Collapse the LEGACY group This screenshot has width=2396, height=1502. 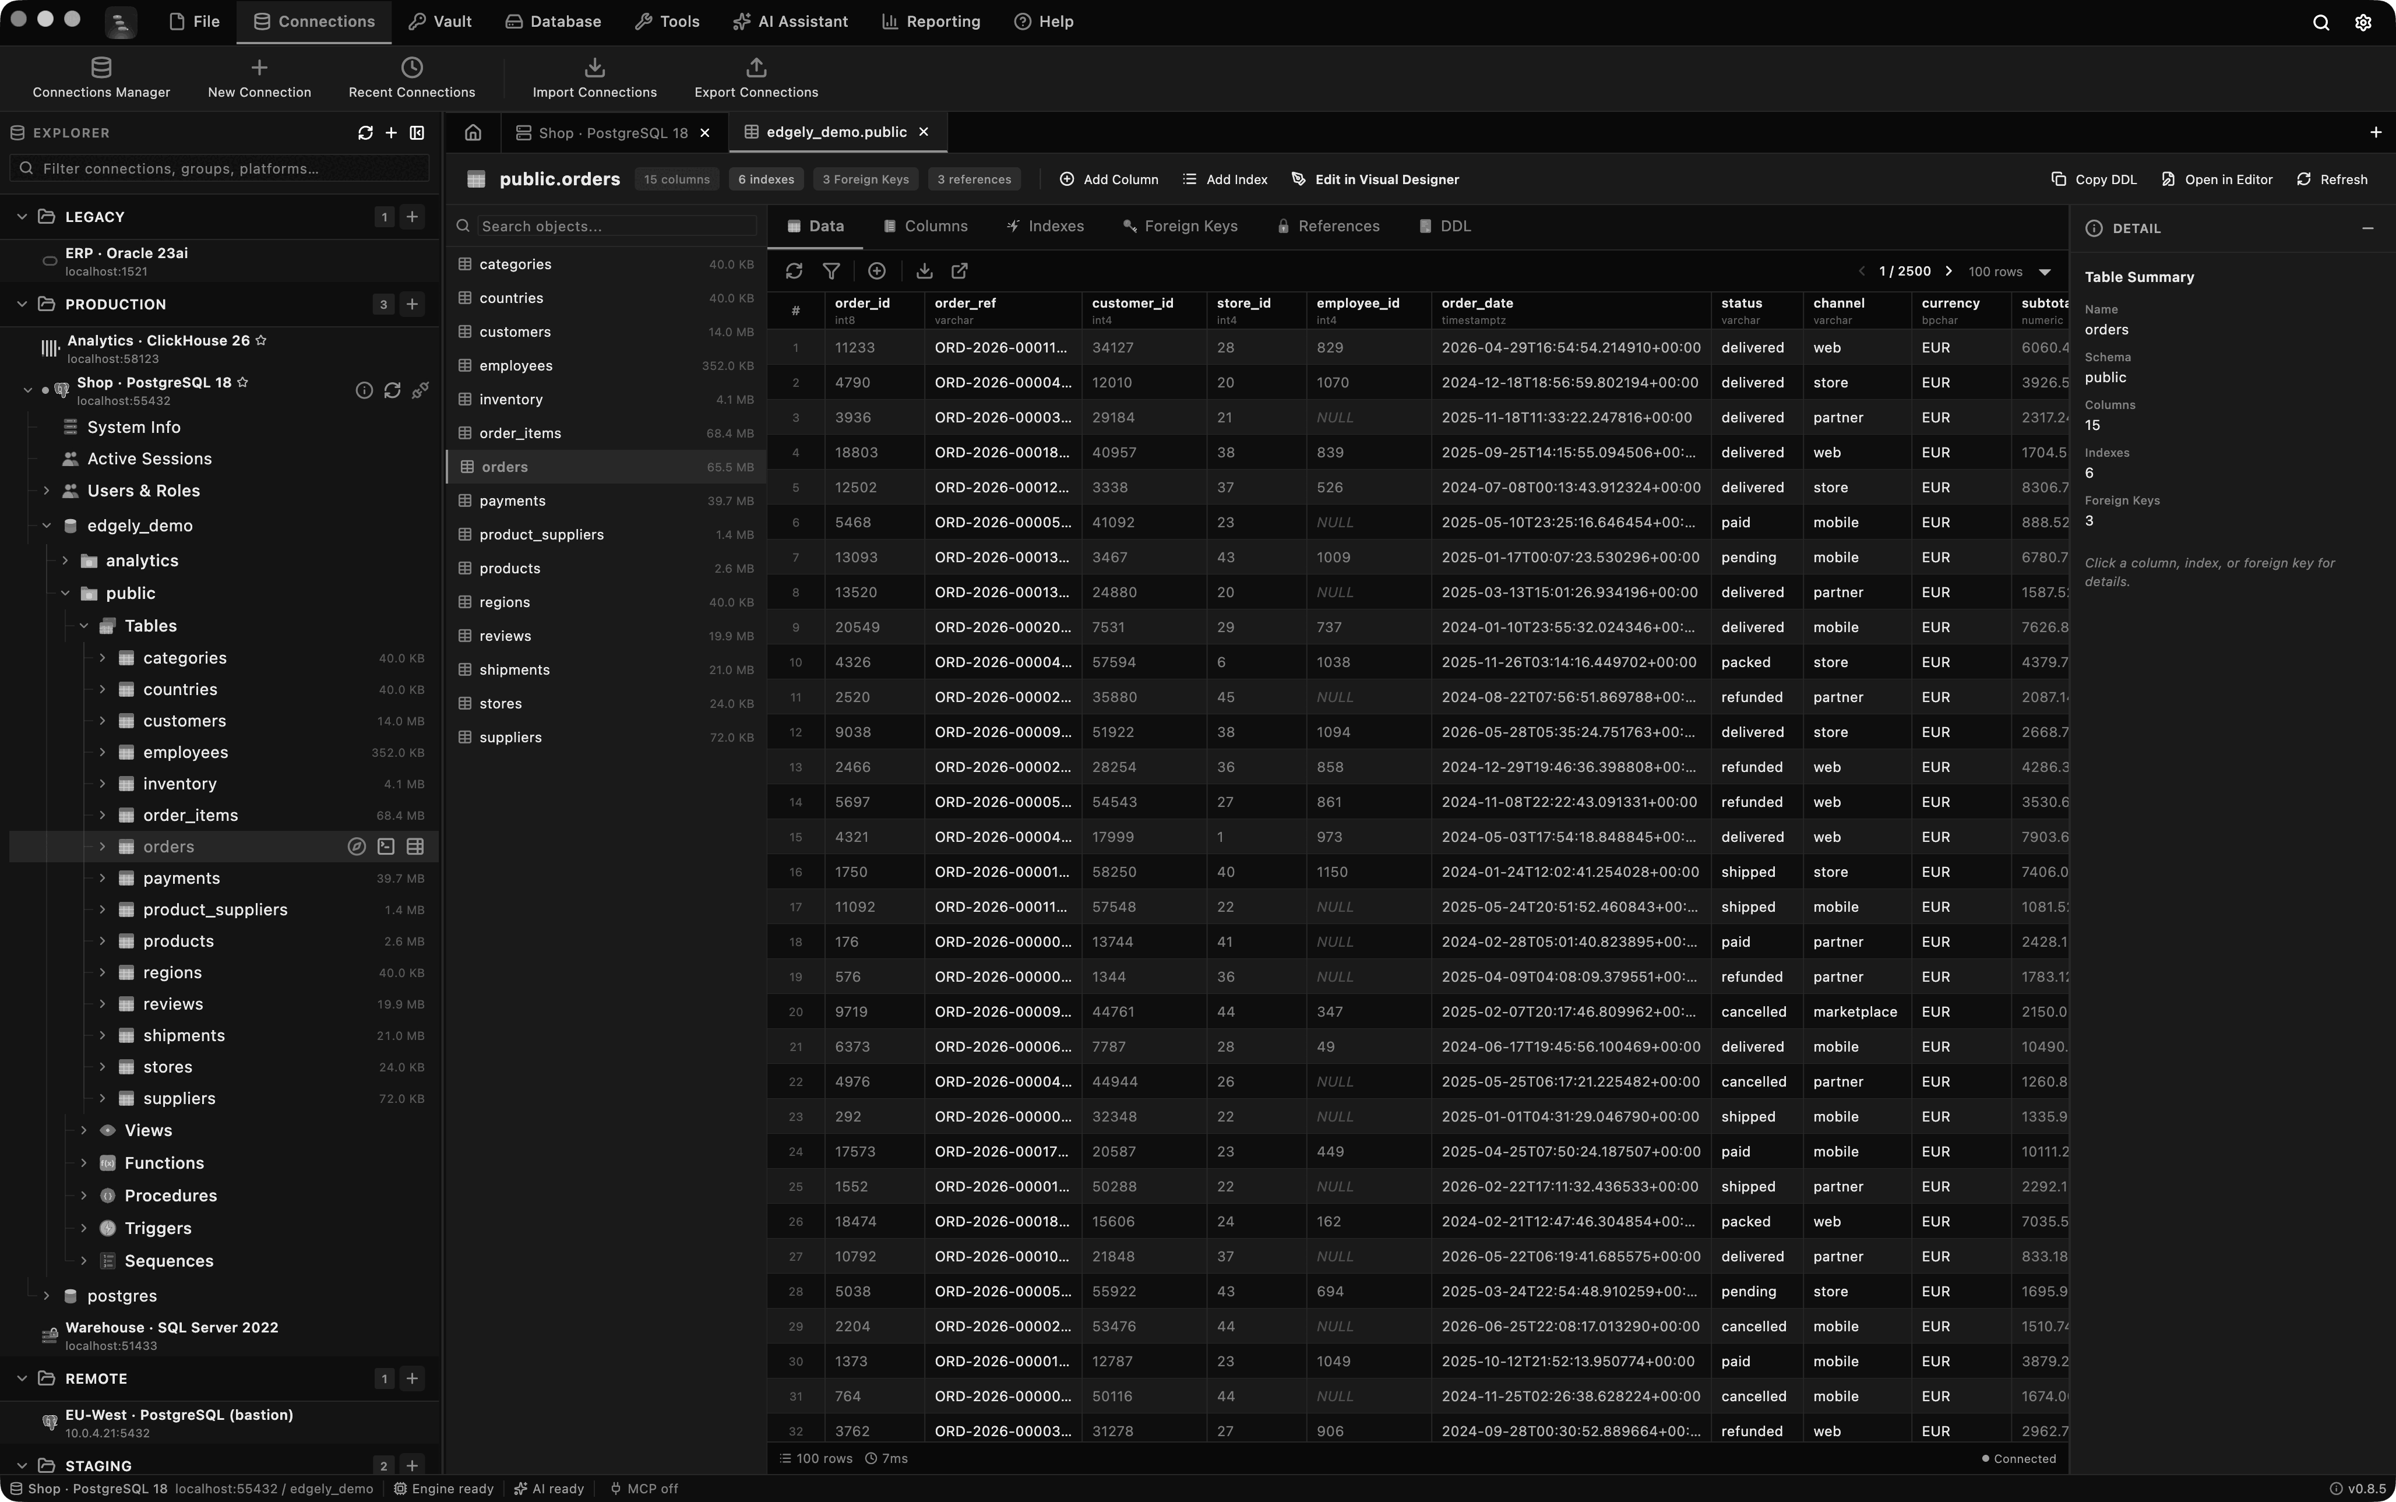(22, 217)
